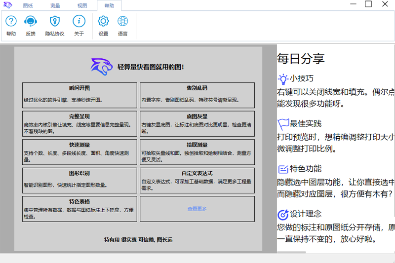Click the 关于 about info icon
Viewport: 395px width, 263px height.
[x=79, y=21]
